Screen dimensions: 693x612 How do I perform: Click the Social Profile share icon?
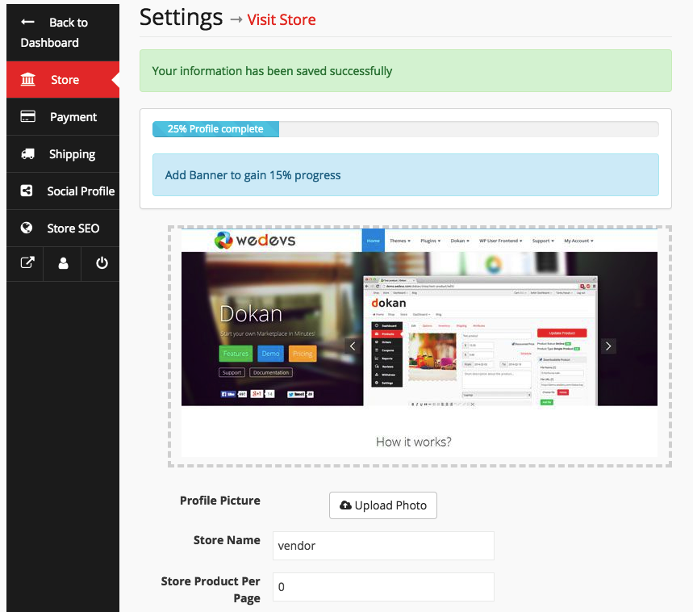pos(27,191)
